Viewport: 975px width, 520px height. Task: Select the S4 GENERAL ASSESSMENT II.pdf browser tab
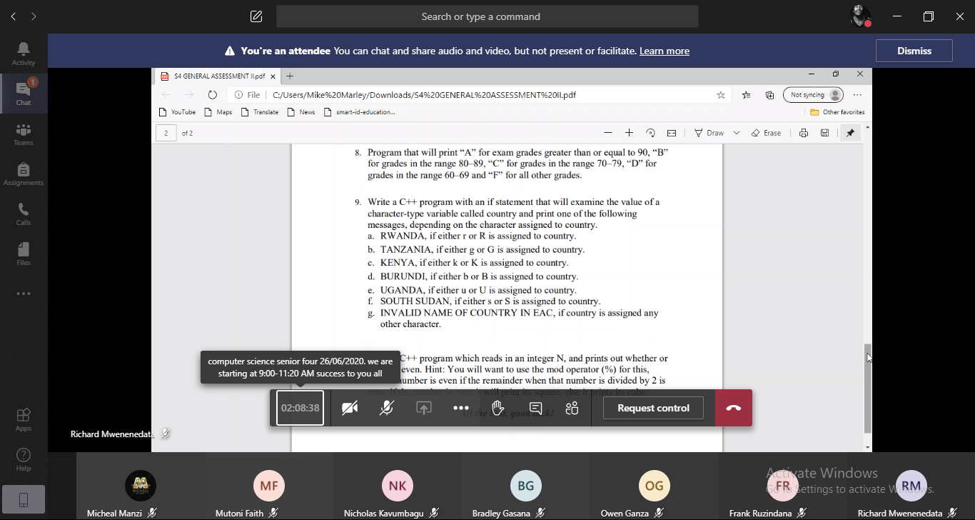[217, 76]
